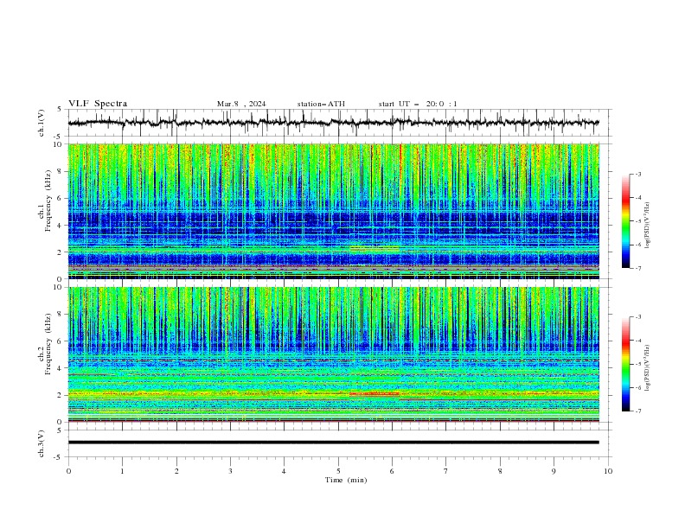Click inside the ch.2 spectrogram panel

[x=333, y=354]
